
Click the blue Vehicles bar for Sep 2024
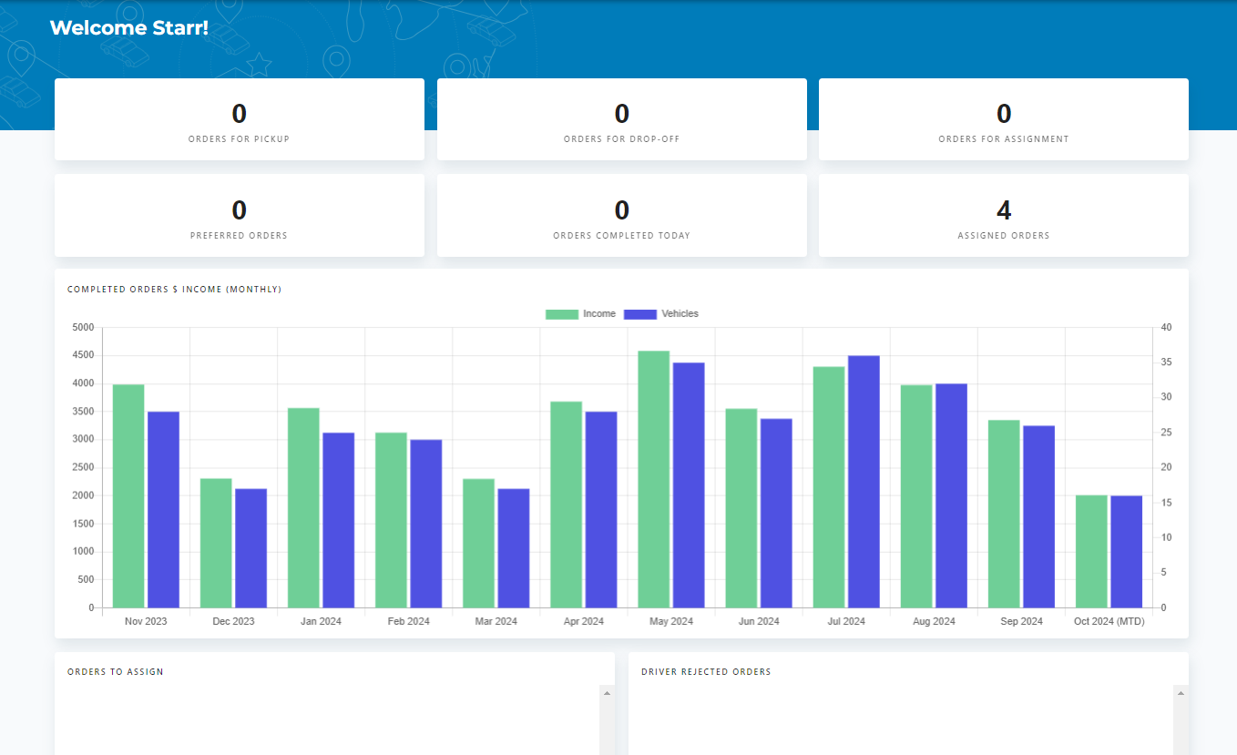pos(1038,516)
